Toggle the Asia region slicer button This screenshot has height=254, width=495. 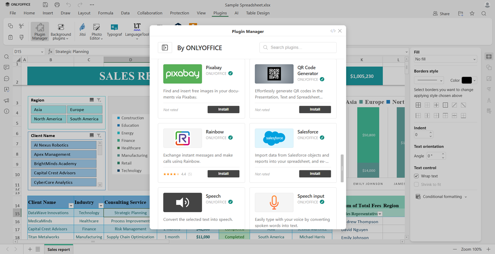coord(48,110)
